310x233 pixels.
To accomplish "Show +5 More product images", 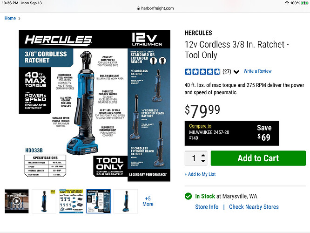I will point(148,201).
